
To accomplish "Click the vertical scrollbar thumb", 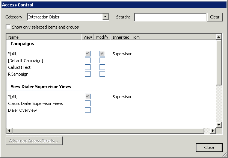I will [219, 62].
